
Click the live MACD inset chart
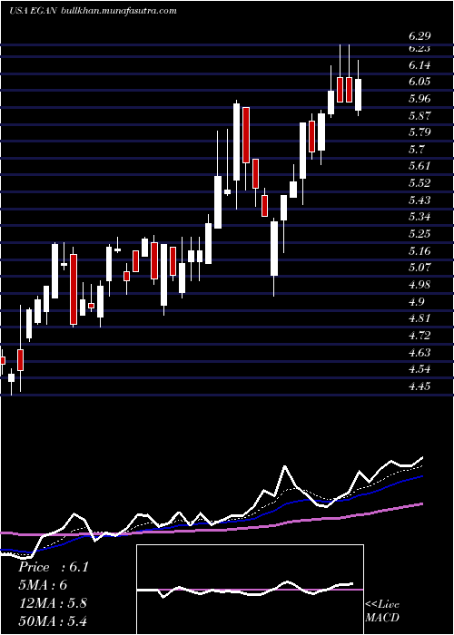coord(250,590)
